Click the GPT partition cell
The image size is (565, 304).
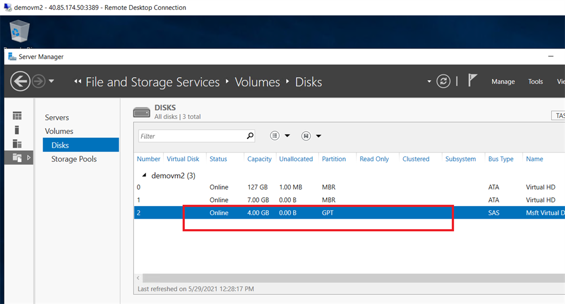click(328, 213)
